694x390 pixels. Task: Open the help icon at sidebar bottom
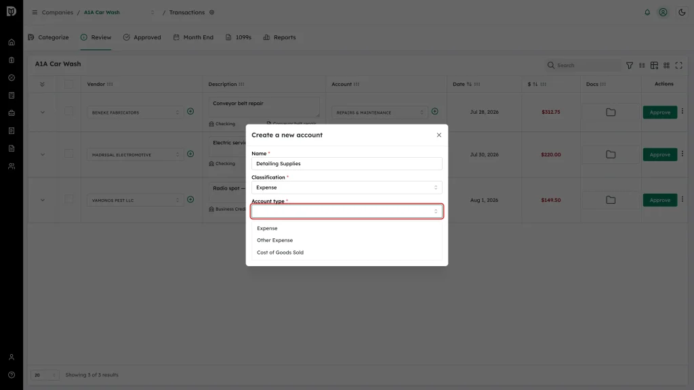pyautogui.click(x=12, y=375)
